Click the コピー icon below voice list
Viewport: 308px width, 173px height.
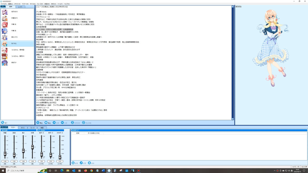(x=3, y=123)
